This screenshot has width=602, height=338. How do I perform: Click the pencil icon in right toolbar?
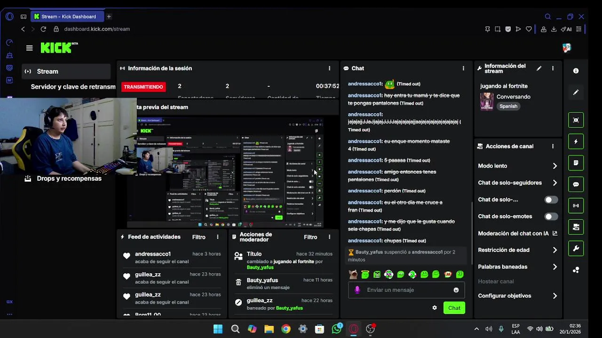click(x=576, y=92)
